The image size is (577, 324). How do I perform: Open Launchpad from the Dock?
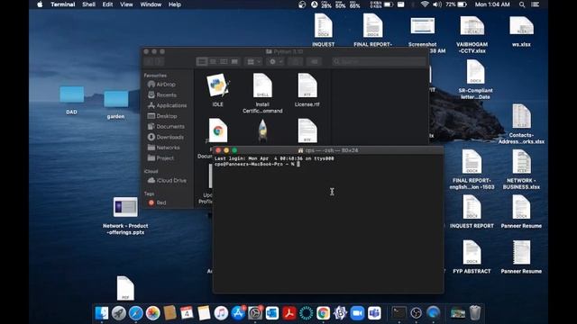click(x=119, y=313)
